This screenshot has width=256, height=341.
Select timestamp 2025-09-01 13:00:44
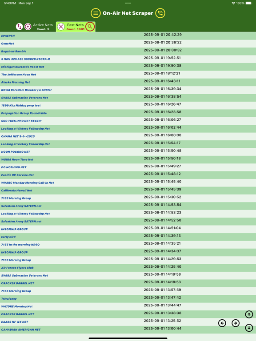[x=163, y=329]
